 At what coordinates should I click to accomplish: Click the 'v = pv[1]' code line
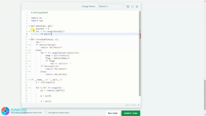point(46,101)
